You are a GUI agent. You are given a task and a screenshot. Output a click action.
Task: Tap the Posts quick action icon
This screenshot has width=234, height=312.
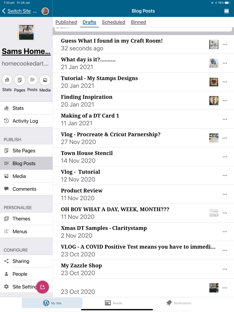pos(32,80)
